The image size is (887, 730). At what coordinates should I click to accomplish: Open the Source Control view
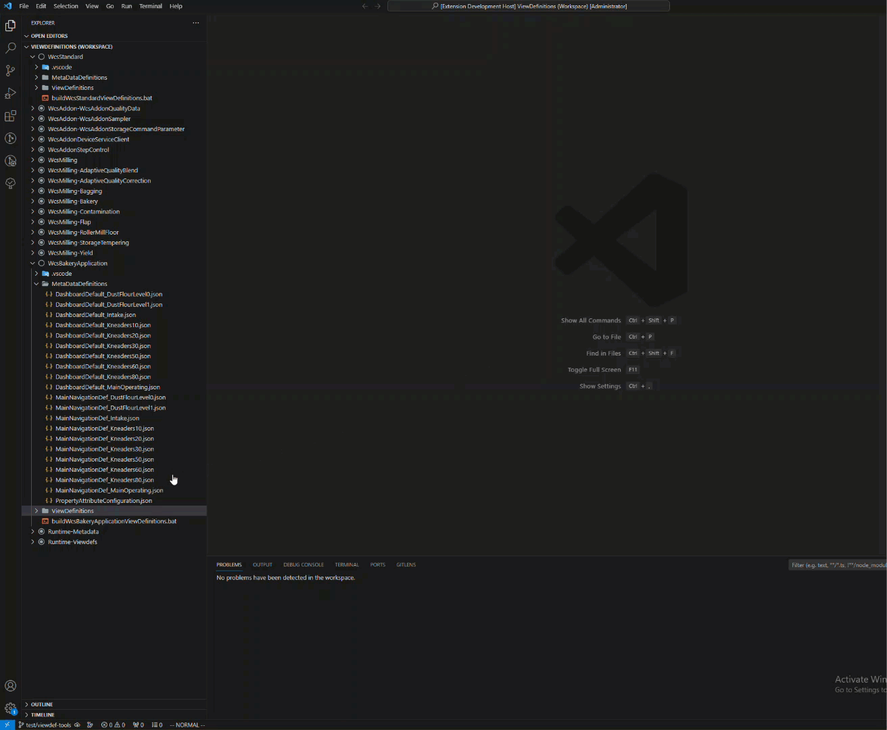pos(10,70)
